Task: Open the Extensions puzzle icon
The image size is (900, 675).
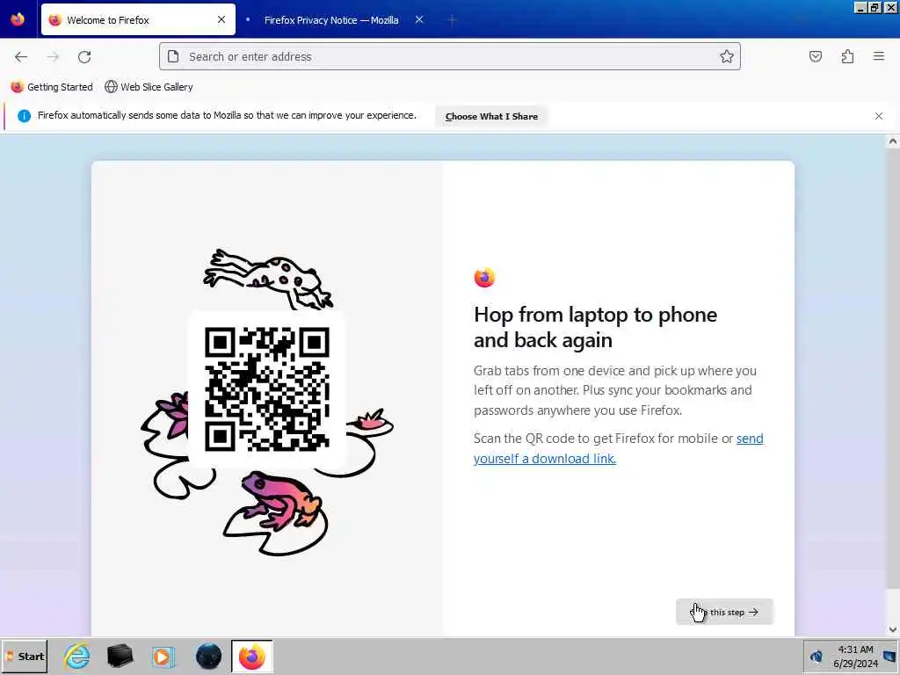Action: [x=847, y=56]
